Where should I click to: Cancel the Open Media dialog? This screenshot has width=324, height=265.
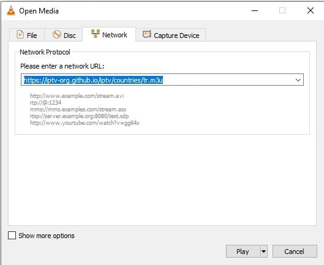(295, 252)
